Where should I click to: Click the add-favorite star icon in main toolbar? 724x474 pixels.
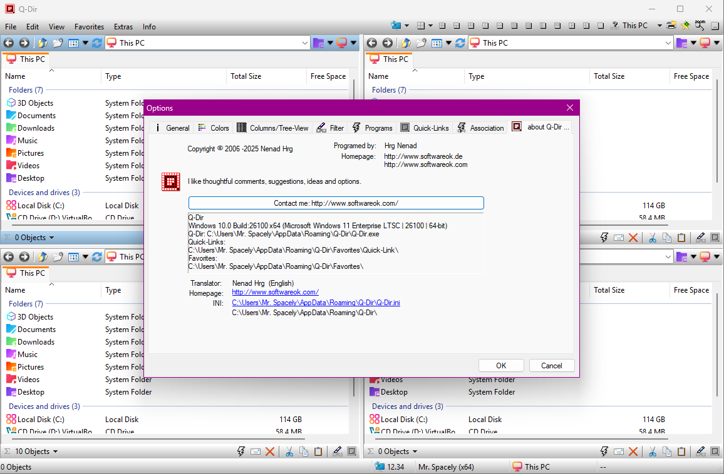pos(686,26)
